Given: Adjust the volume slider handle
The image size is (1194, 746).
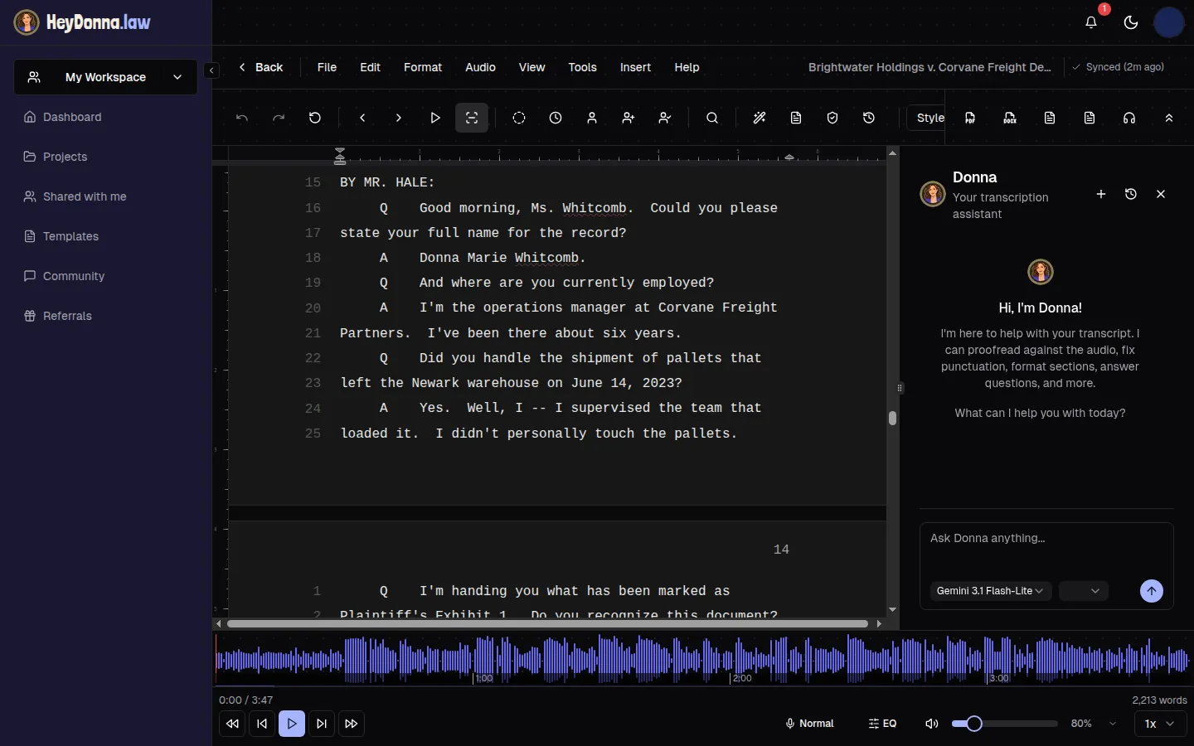Looking at the screenshot, I should point(974,724).
